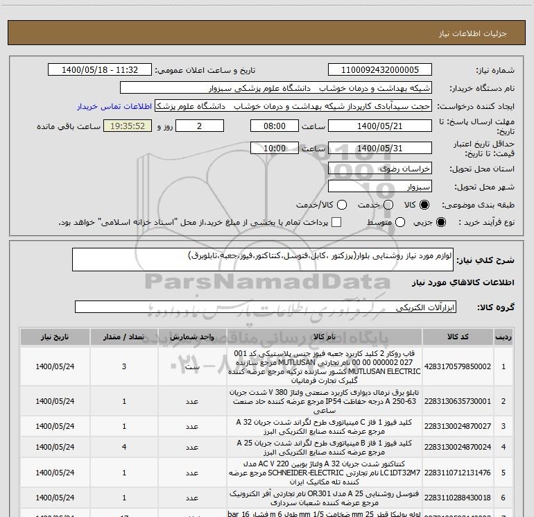Select item code 2283110288430018
Viewport: 534px width, 517px height.
(458, 498)
